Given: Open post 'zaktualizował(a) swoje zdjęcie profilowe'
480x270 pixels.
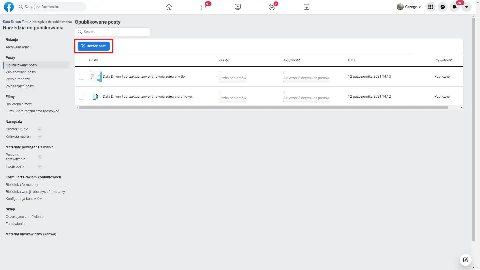Looking at the screenshot, I should point(148,96).
